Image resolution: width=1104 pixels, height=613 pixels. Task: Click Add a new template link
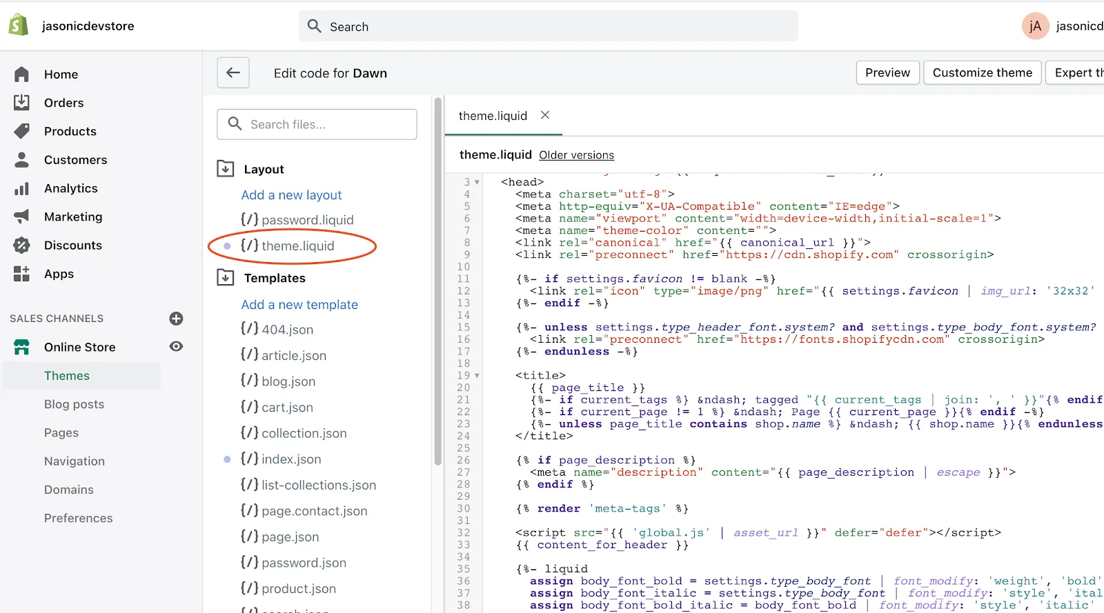[299, 305]
